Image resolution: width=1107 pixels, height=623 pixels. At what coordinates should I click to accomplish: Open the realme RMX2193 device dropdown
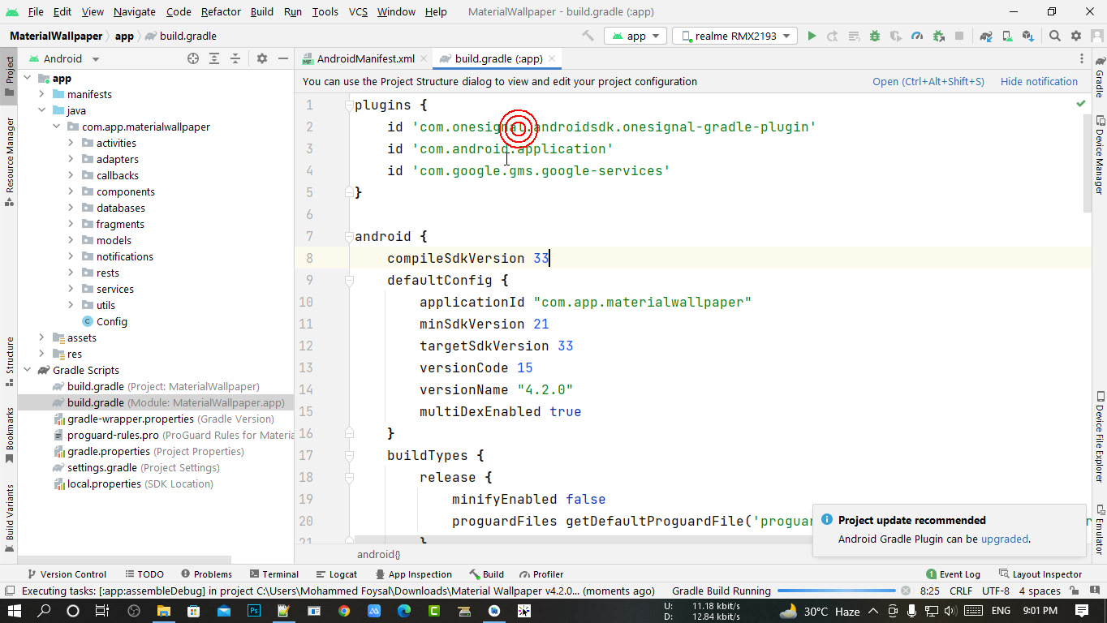click(x=734, y=36)
